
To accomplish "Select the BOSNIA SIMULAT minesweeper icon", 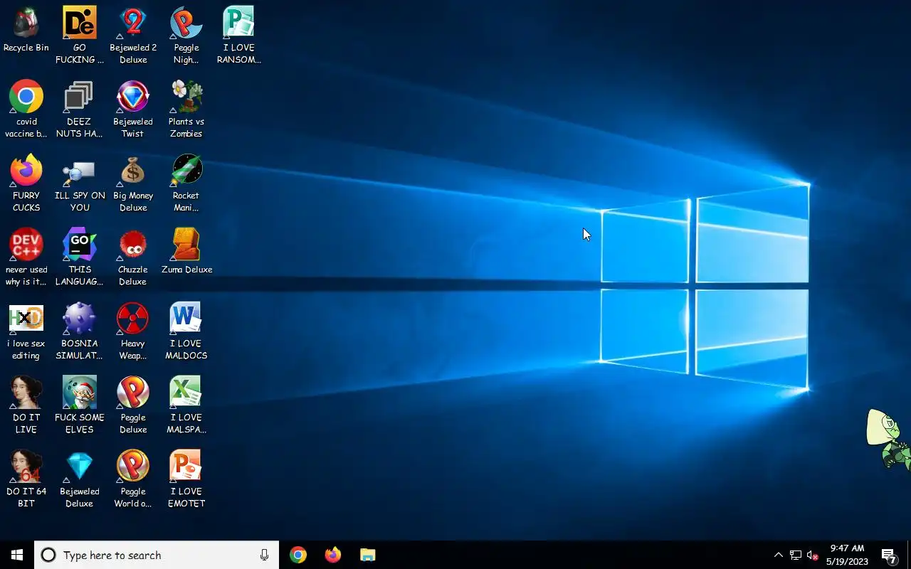I will 80,319.
